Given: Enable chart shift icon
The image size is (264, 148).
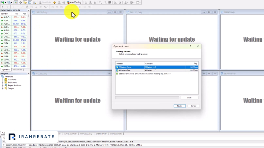Looking at the screenshot, I should coord(120,2).
